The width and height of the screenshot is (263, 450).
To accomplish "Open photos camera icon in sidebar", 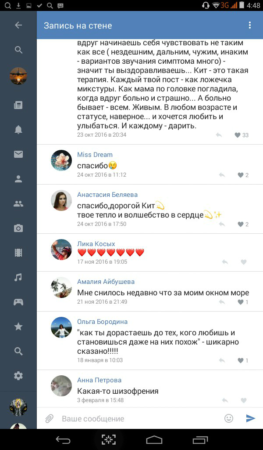I will coord(18,229).
